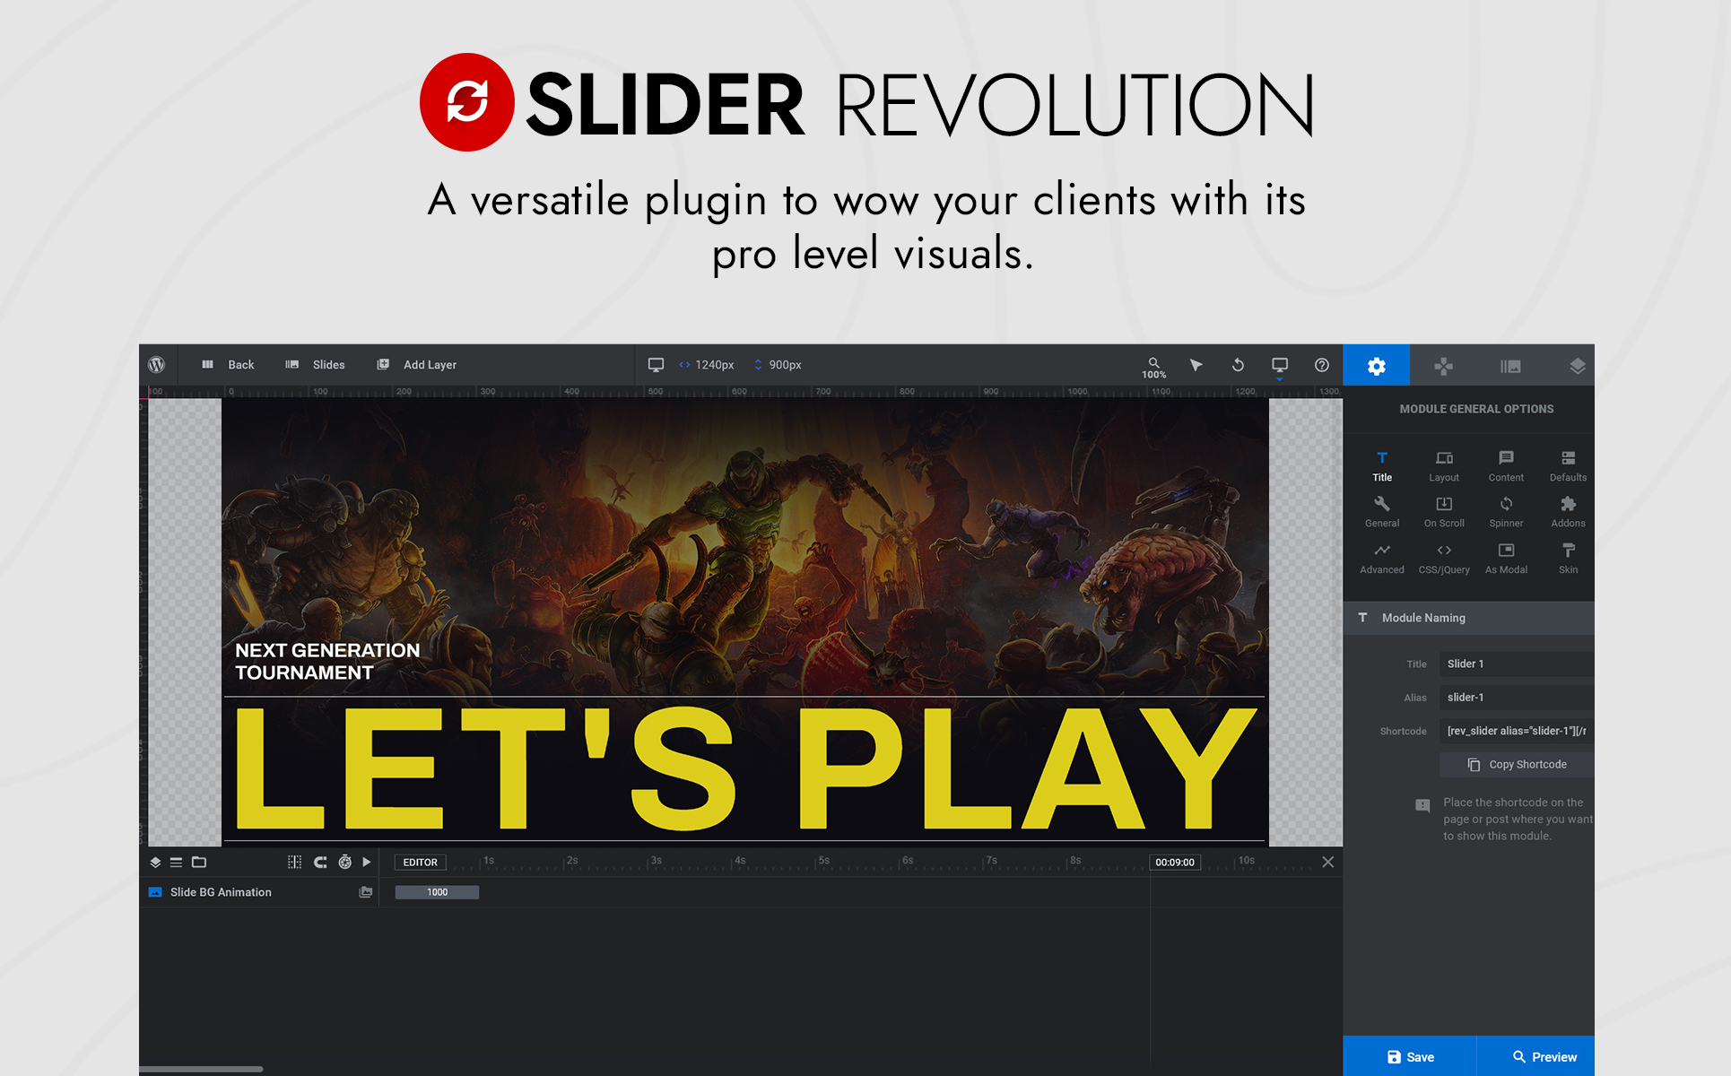
Task: Click the 00:09:00 timeline end marker
Action: pos(1174,863)
